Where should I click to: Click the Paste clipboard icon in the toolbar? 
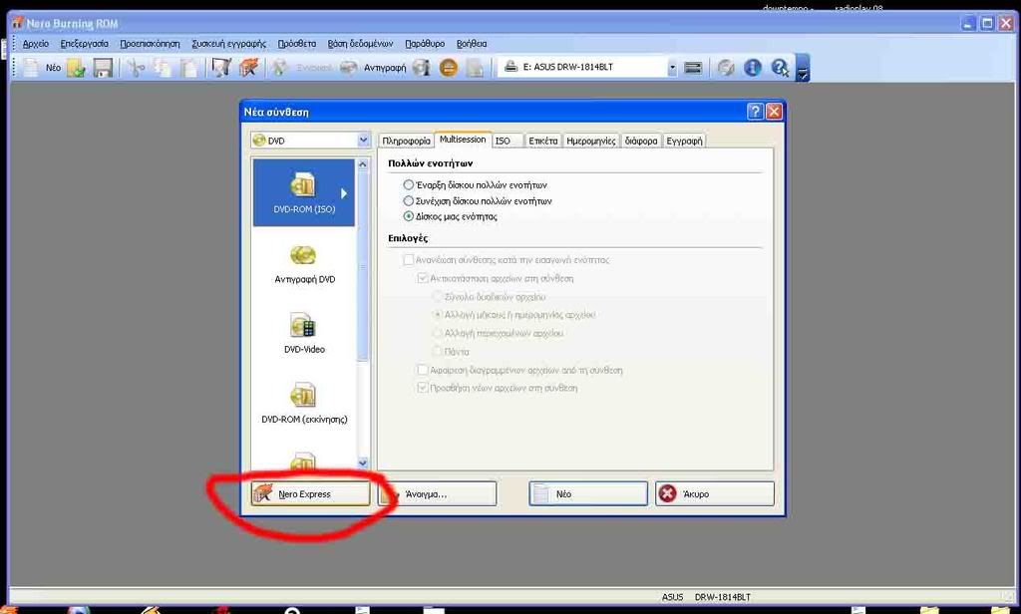(188, 67)
